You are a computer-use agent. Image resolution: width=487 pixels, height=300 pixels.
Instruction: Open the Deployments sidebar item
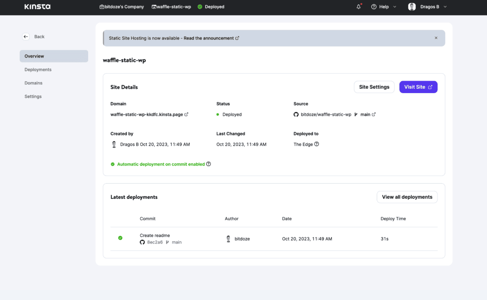[38, 69]
